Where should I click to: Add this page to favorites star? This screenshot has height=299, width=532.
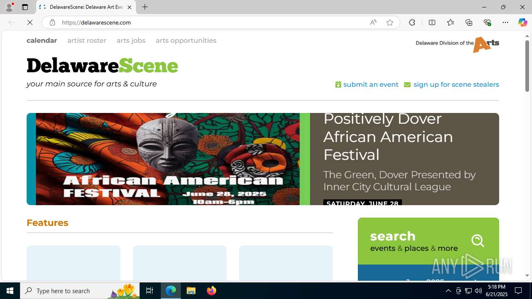tap(390, 22)
